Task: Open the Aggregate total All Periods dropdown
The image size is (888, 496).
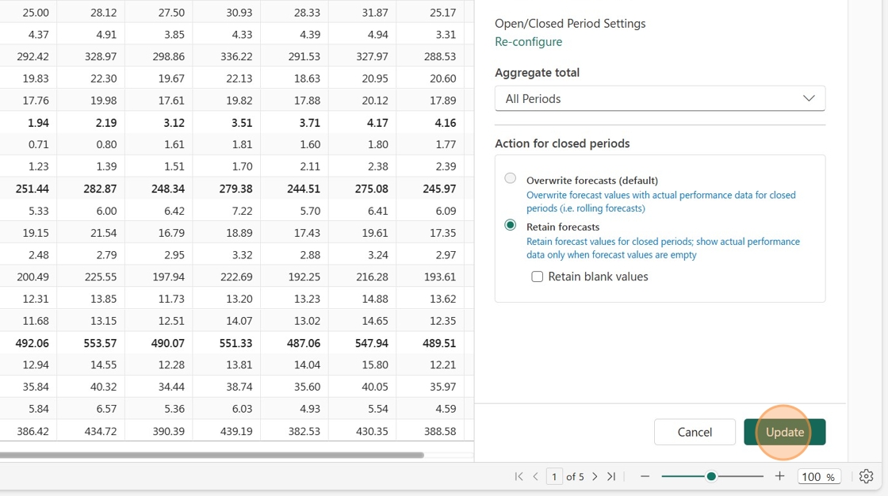Action: (660, 98)
